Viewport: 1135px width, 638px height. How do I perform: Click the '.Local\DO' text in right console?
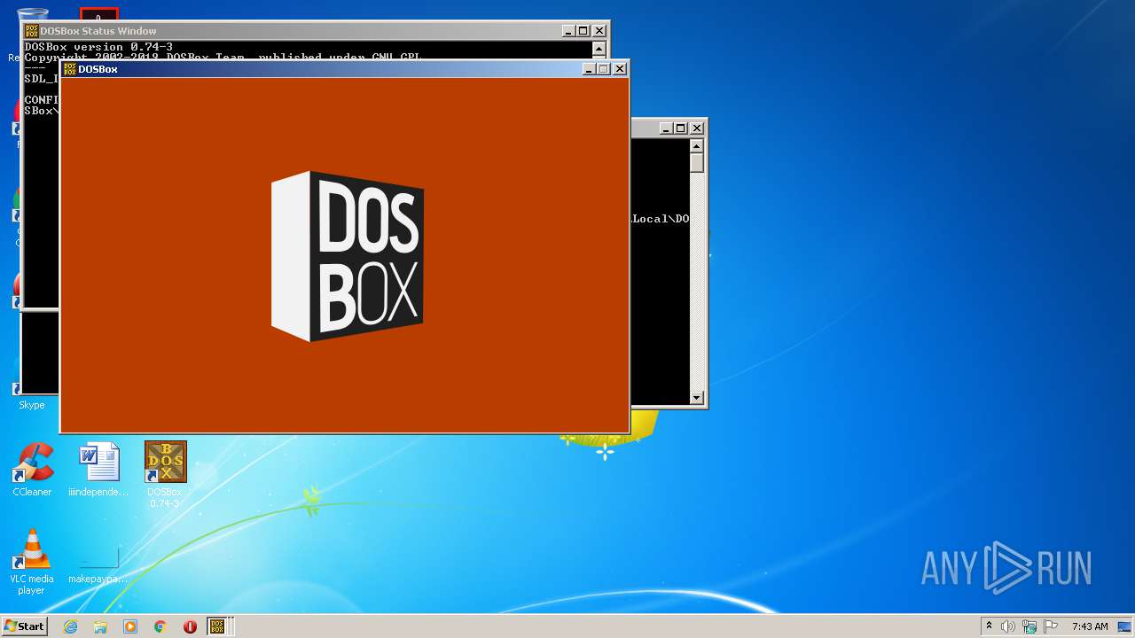[660, 218]
